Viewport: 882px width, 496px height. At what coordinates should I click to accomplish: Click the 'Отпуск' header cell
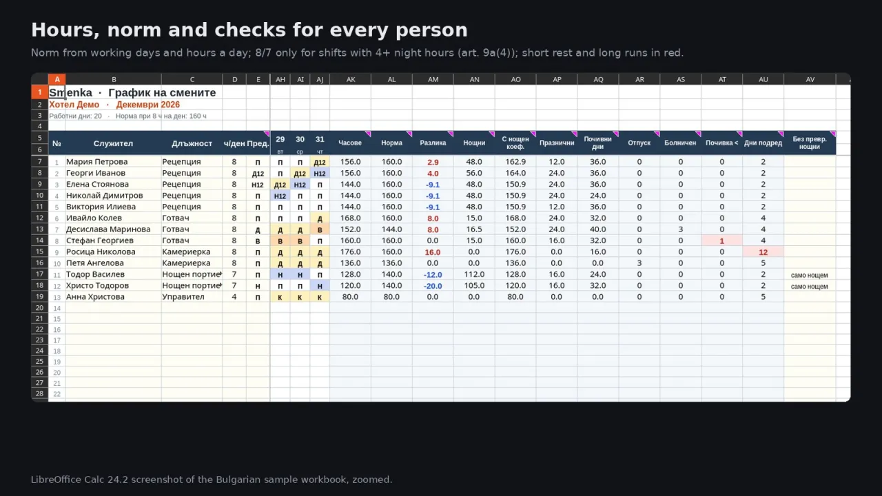click(639, 143)
